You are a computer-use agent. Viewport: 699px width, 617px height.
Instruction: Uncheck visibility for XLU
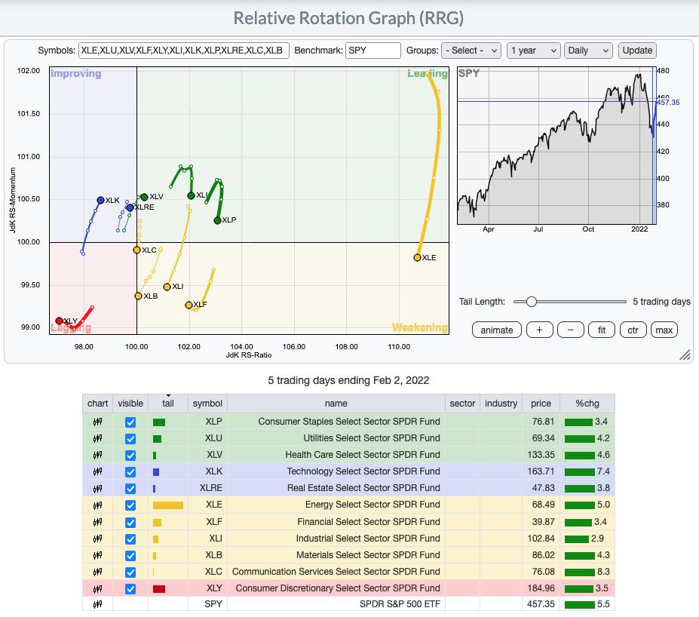pos(130,439)
